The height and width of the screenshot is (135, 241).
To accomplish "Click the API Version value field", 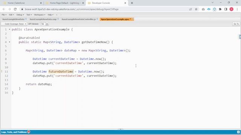I will tap(43, 24).
